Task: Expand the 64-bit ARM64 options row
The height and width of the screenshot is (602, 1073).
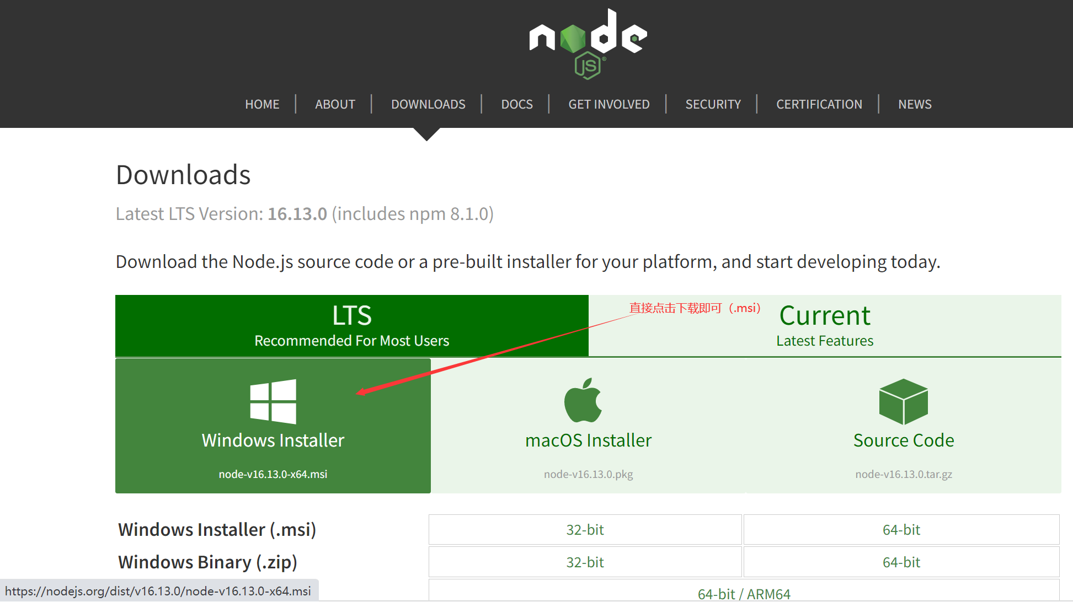Action: click(x=748, y=589)
